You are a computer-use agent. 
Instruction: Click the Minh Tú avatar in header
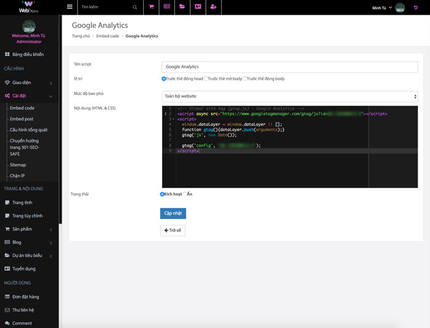pyautogui.click(x=400, y=8)
